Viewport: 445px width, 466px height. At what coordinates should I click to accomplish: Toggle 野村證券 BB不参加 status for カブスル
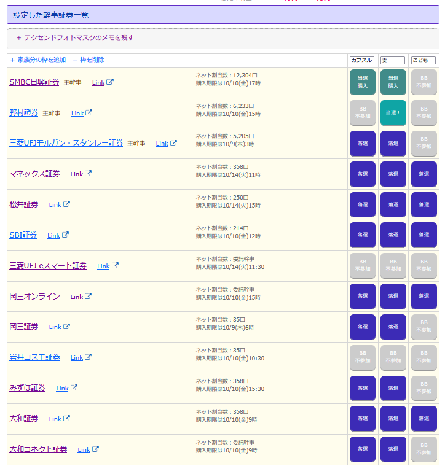[x=363, y=112]
